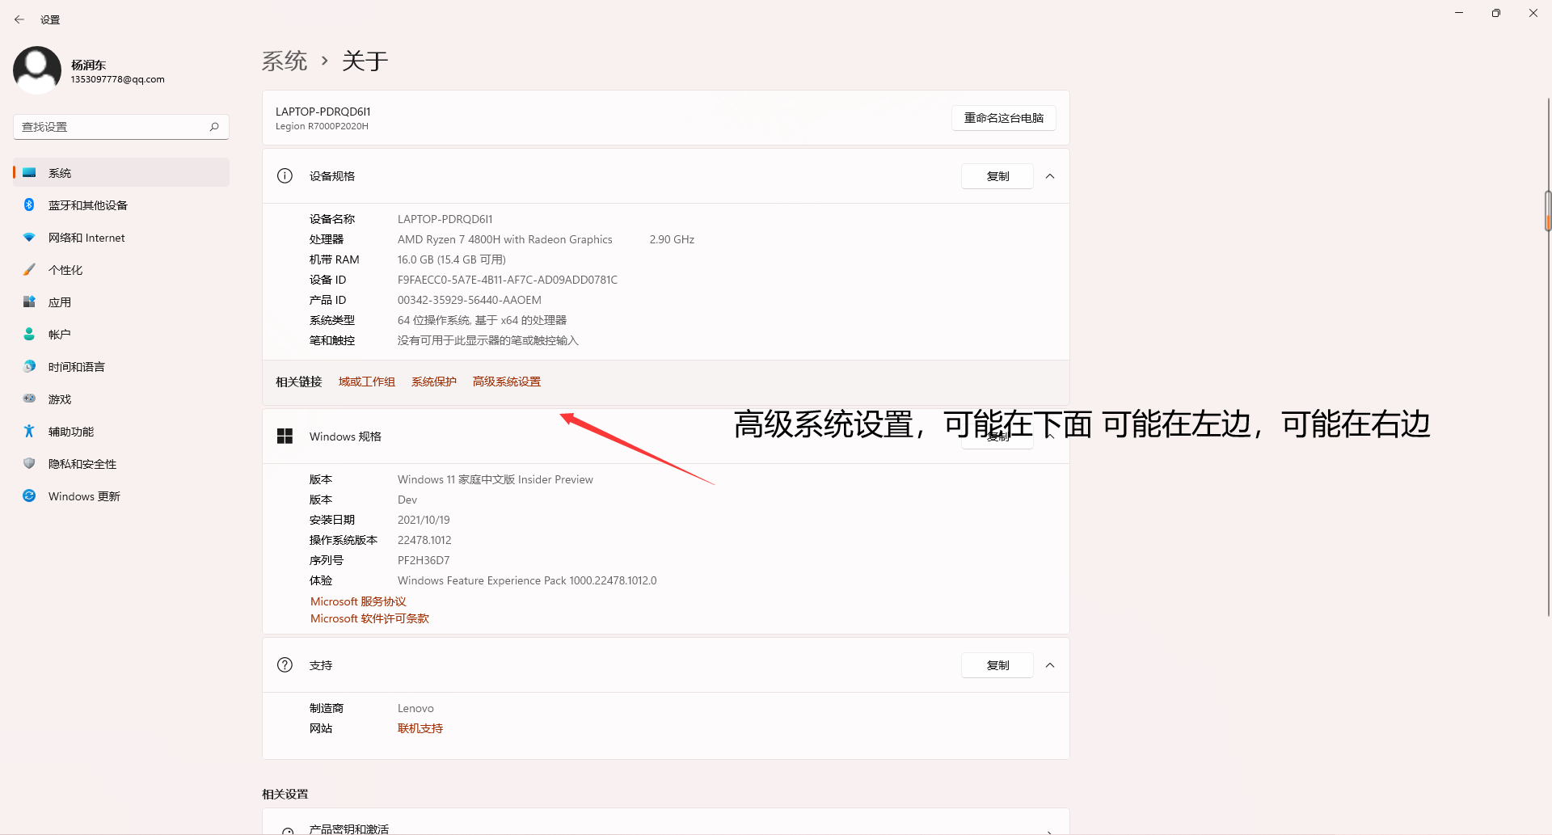Select 时间和语言 in sidebar
The image size is (1552, 835).
121,367
